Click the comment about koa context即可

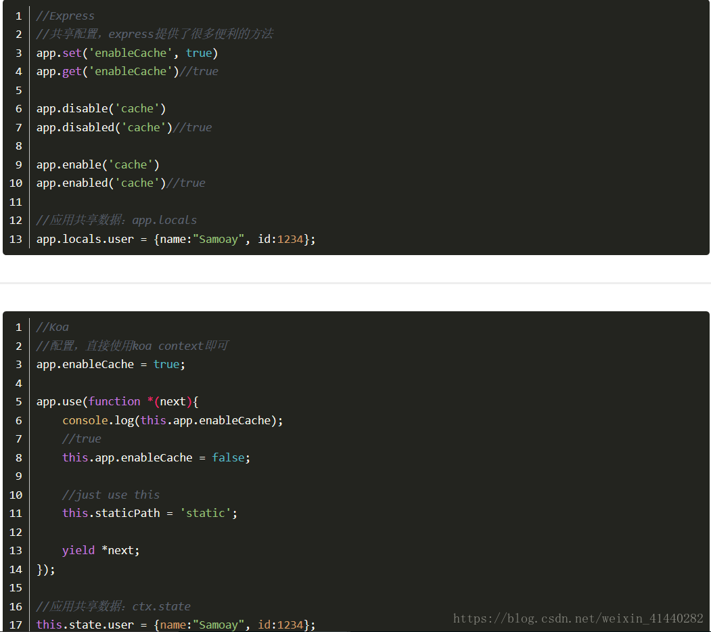coord(133,346)
